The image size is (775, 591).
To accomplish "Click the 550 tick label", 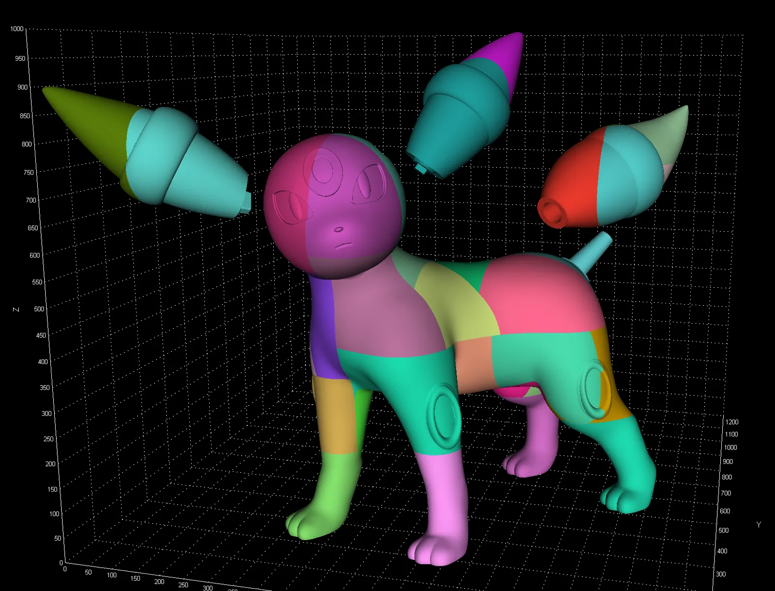I will pyautogui.click(x=37, y=282).
